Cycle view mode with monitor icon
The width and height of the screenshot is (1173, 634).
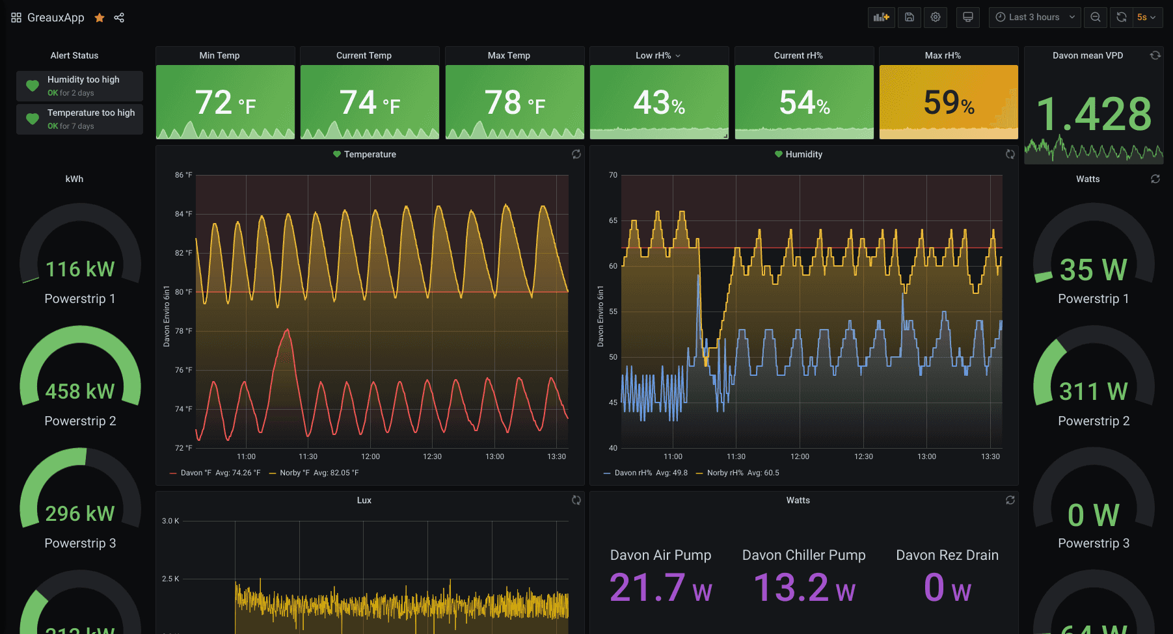coord(968,18)
